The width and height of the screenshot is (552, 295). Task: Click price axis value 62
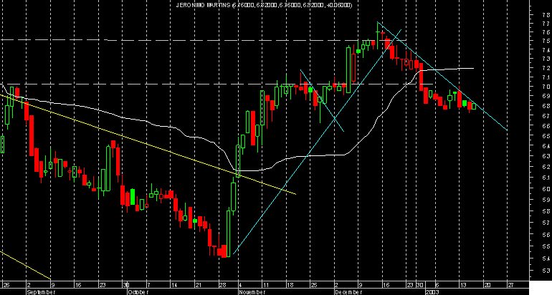point(546,167)
